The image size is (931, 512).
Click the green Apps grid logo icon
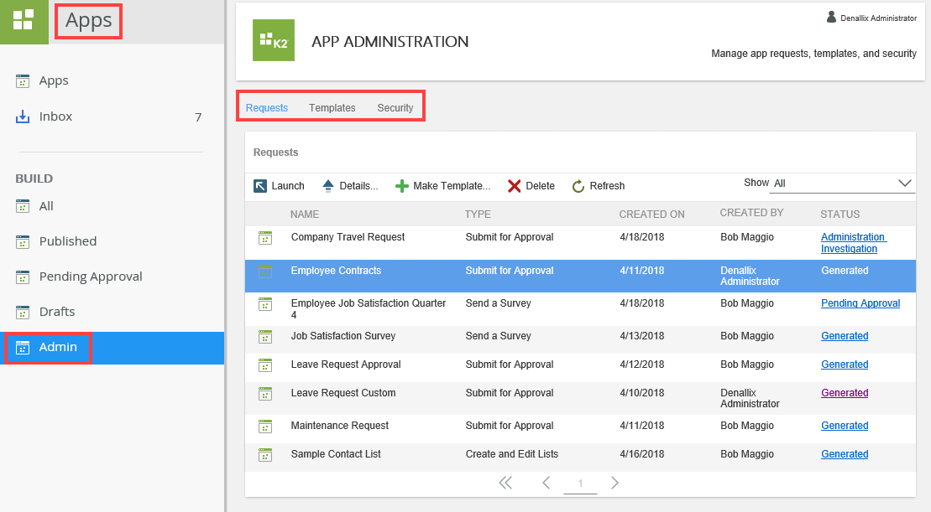pyautogui.click(x=24, y=21)
